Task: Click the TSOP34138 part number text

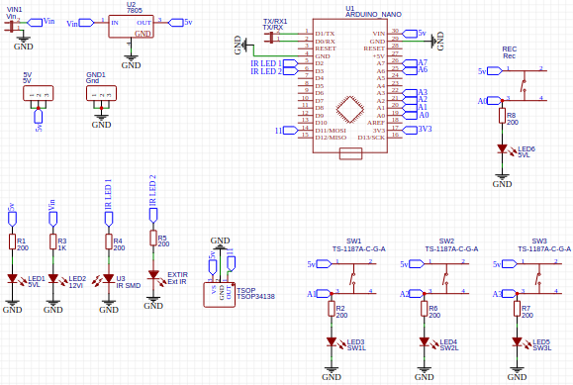Action: (x=255, y=297)
